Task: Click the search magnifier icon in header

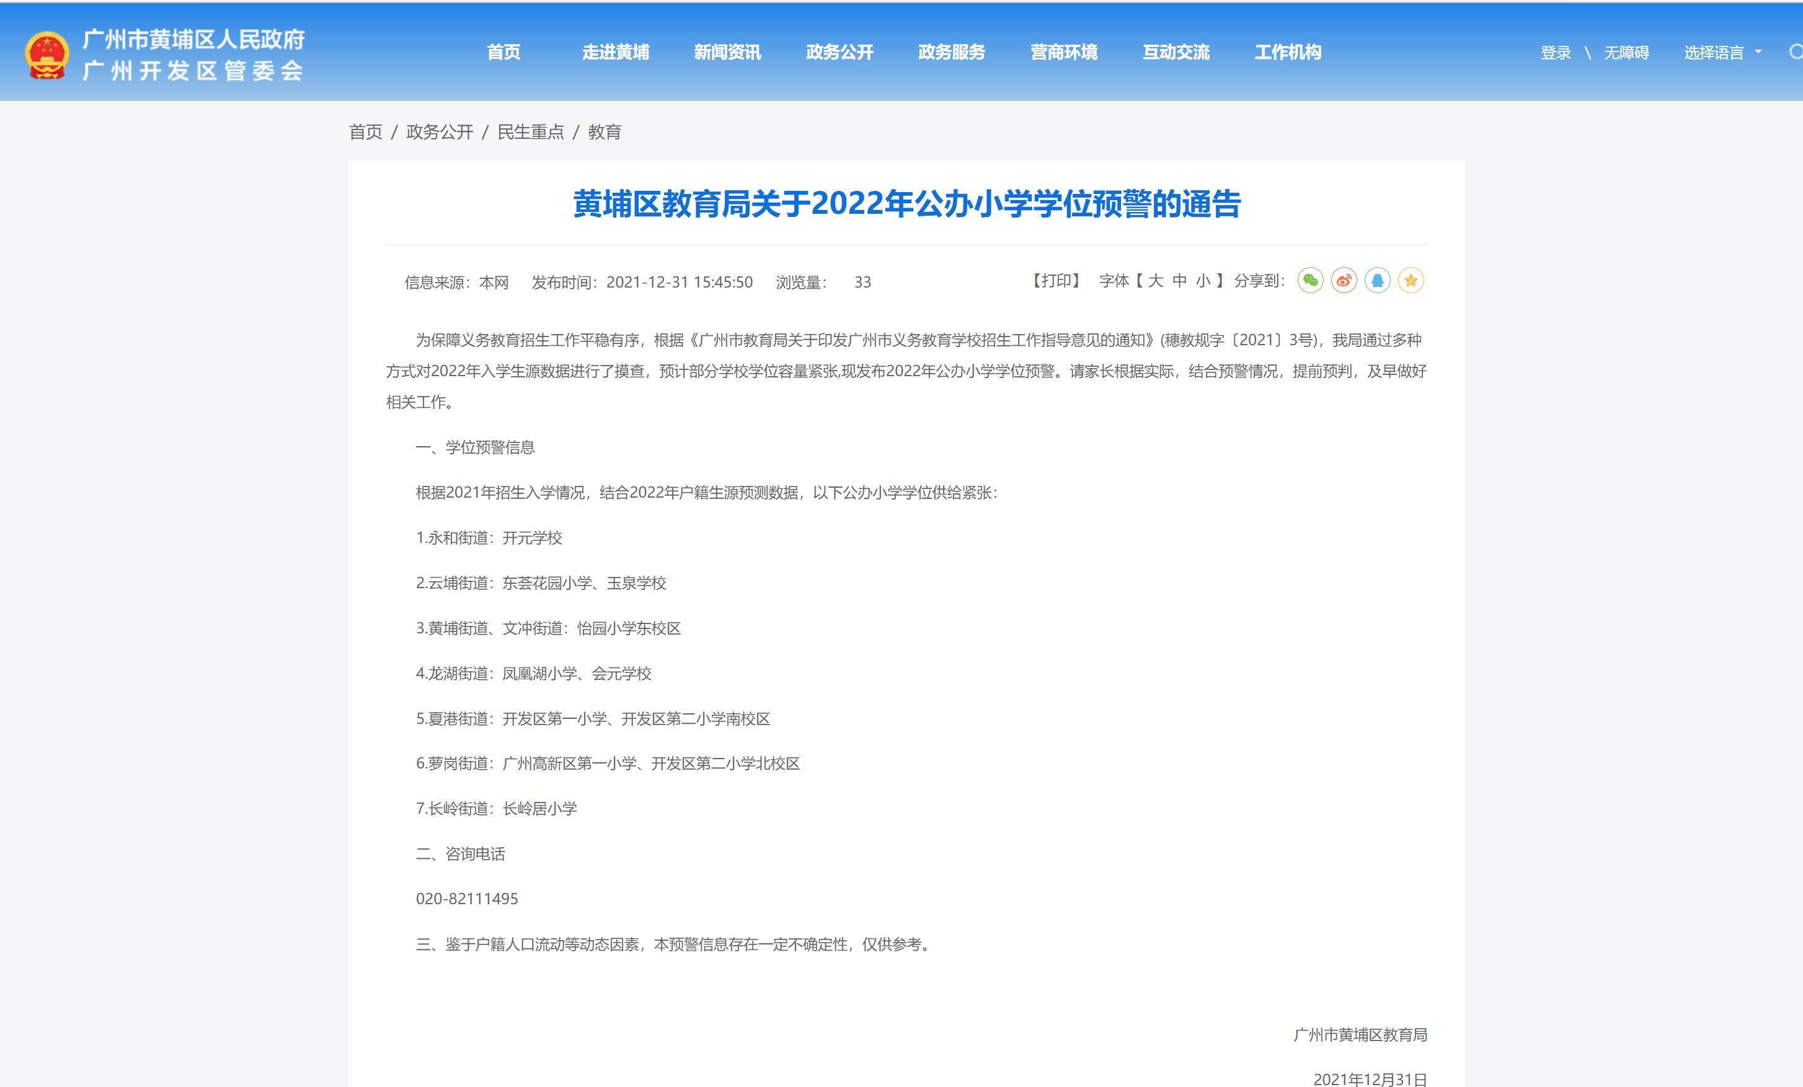Action: point(1796,53)
